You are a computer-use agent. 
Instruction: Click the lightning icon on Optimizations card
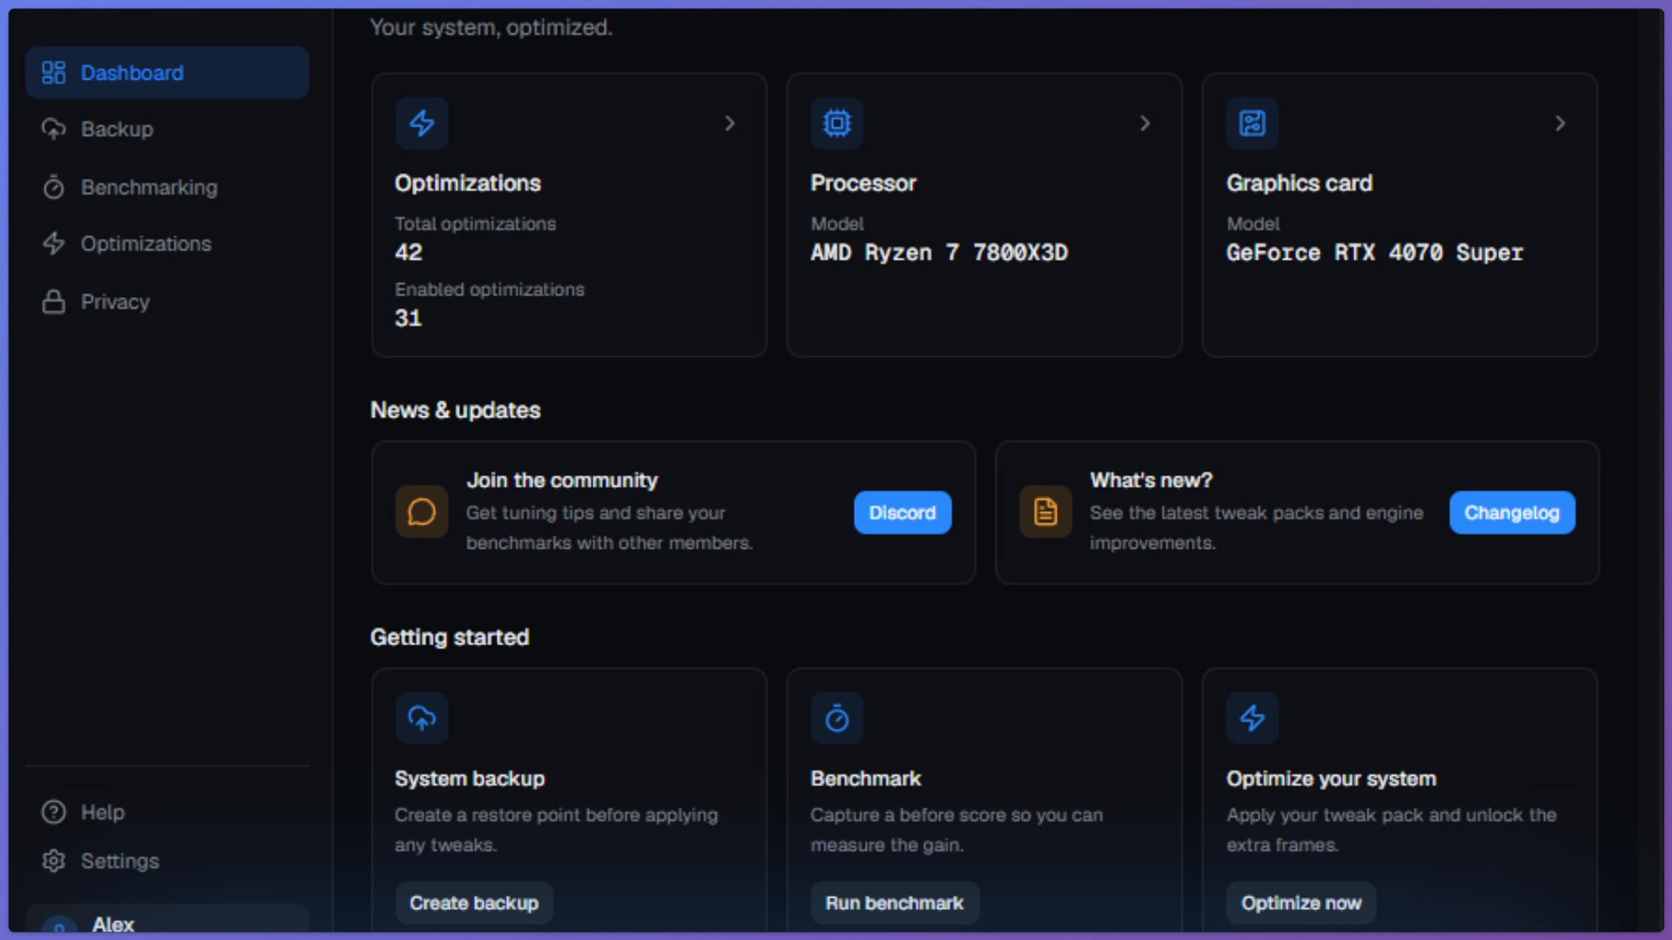422,123
